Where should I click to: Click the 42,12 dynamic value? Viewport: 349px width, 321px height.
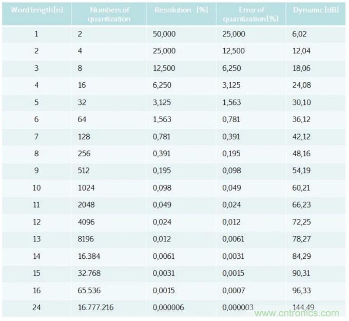[301, 137]
